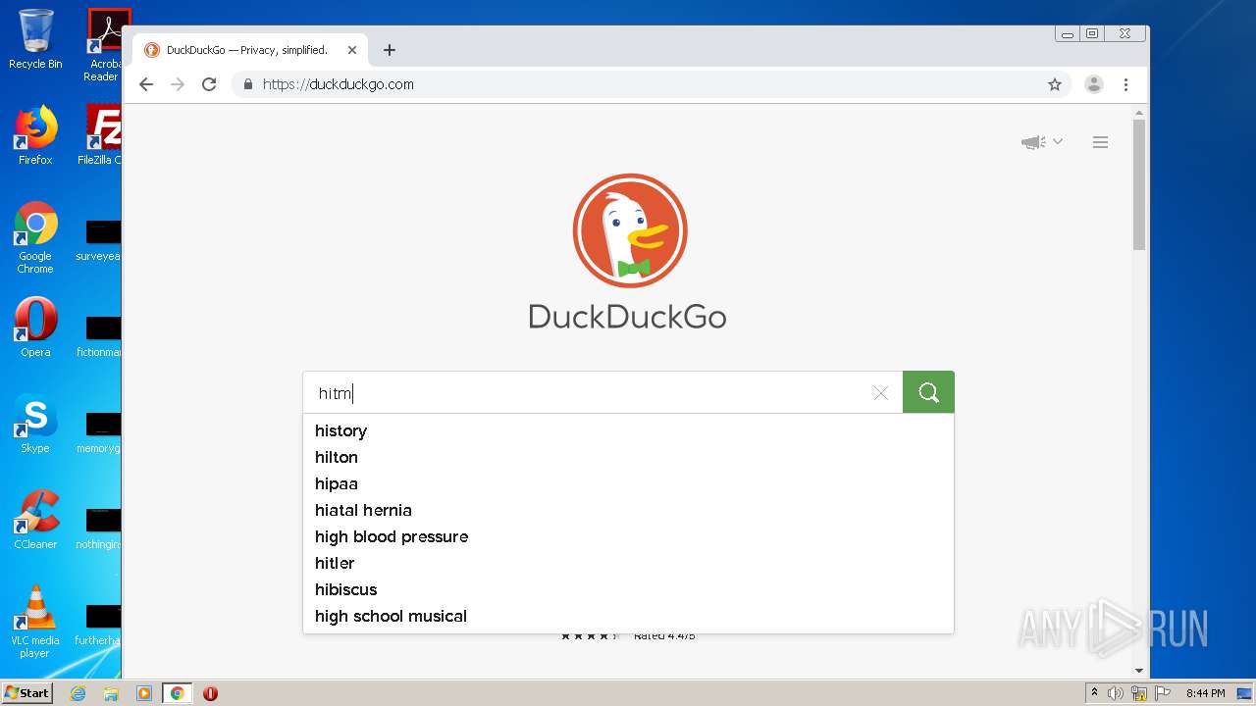The width and height of the screenshot is (1256, 706).
Task: Reload the page with the refresh icon
Action: pos(209,84)
